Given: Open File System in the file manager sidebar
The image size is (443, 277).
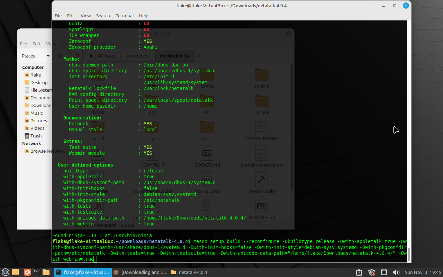Looking at the screenshot, I should [x=38, y=90].
